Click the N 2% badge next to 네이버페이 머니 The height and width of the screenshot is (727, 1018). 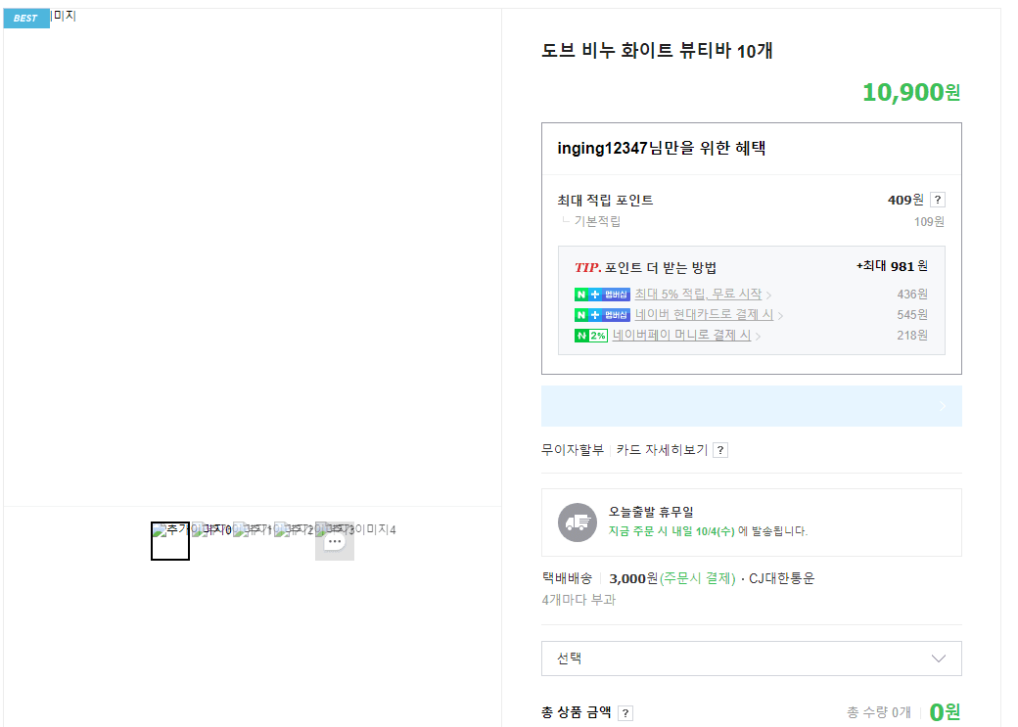point(591,335)
